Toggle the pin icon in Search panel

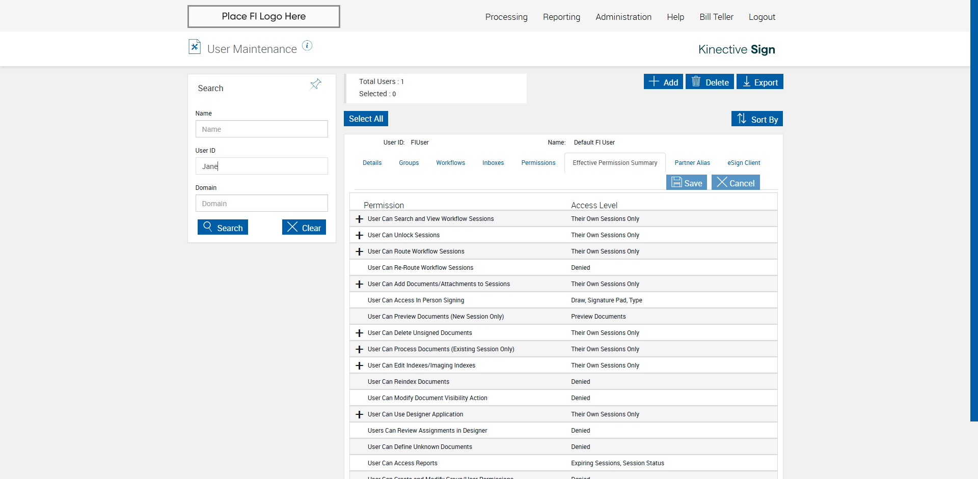(316, 84)
